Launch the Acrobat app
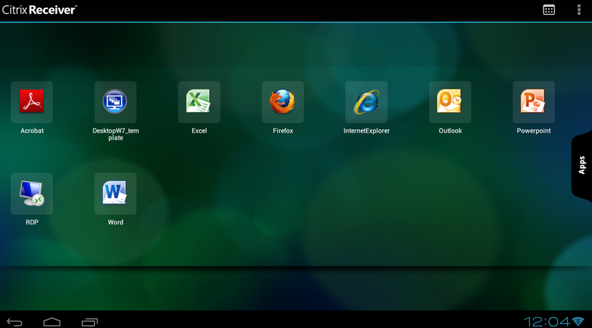The height and width of the screenshot is (328, 592). 32,102
